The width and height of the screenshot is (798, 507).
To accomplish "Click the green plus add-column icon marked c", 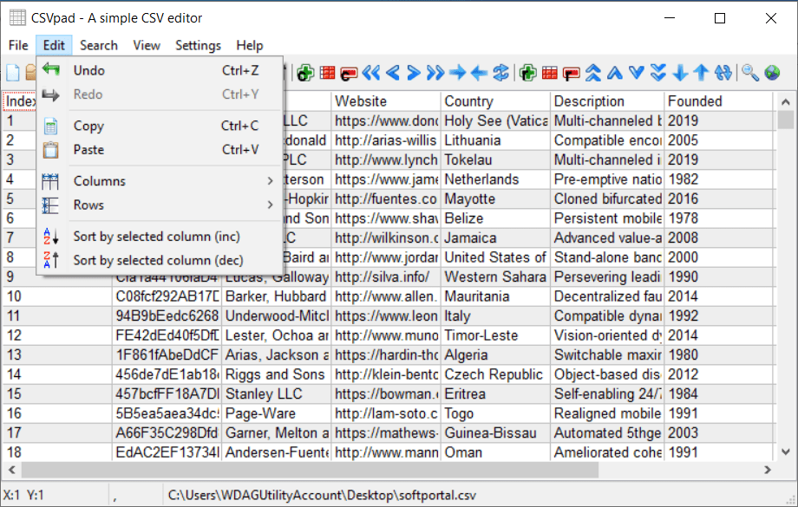I will click(x=305, y=73).
